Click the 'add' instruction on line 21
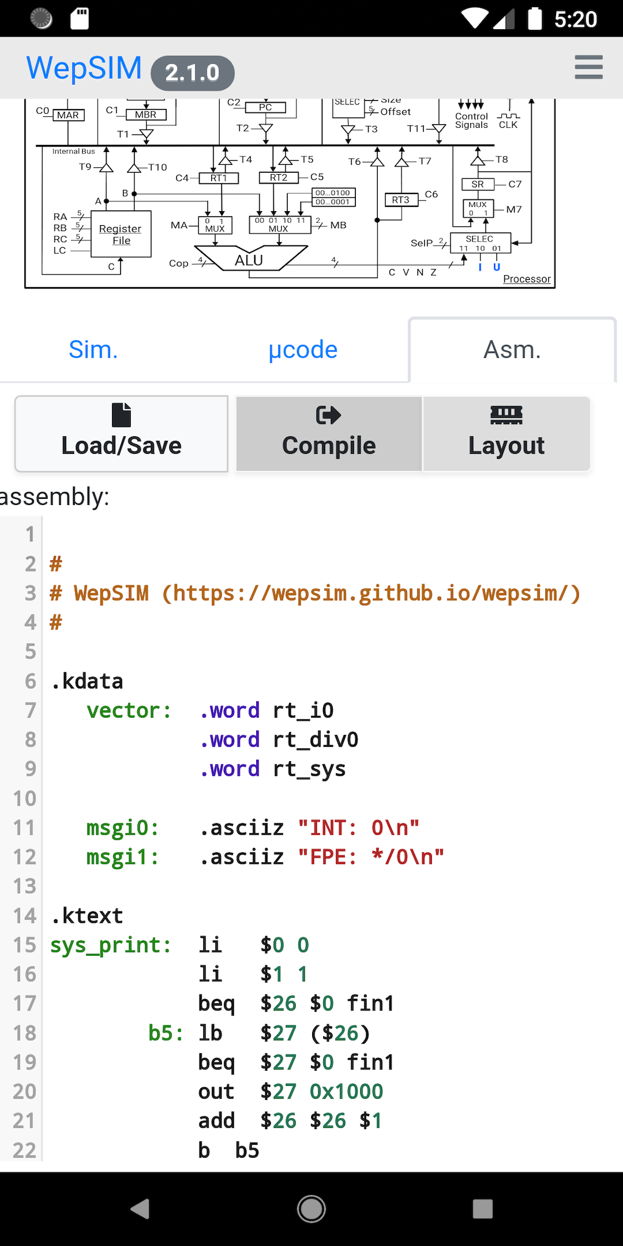The width and height of the screenshot is (623, 1246). click(217, 1121)
